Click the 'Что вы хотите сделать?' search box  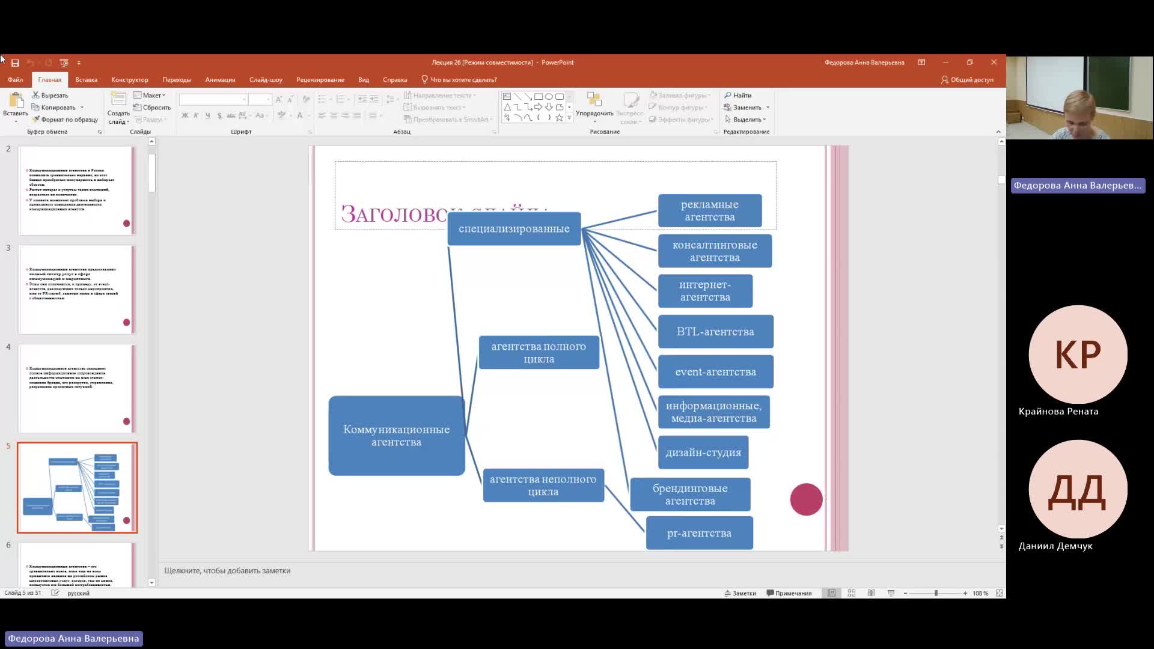[x=459, y=79]
